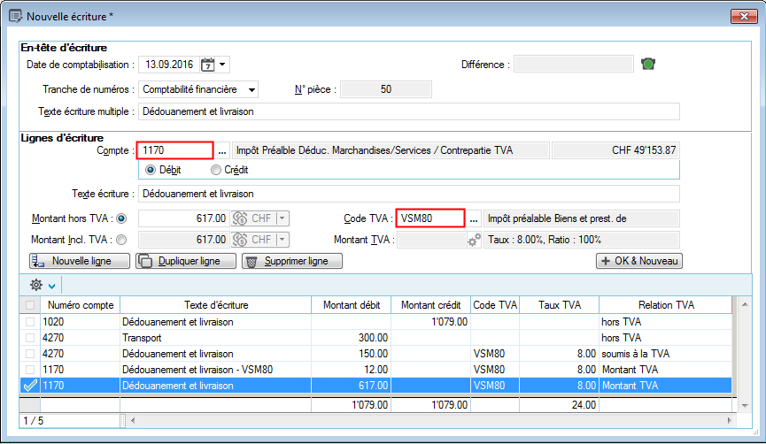Open Code TVA lookup ellipsis button
Image resolution: width=766 pixels, height=444 pixels.
click(474, 218)
